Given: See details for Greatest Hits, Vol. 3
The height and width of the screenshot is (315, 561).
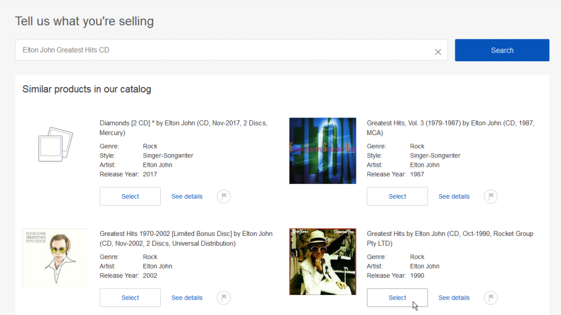Looking at the screenshot, I should coord(454,196).
